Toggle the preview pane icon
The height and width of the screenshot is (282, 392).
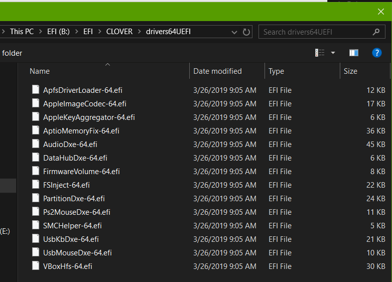(x=354, y=53)
